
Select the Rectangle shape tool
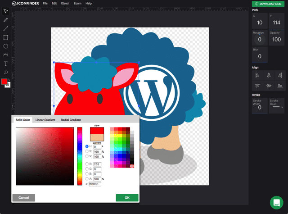5,37
